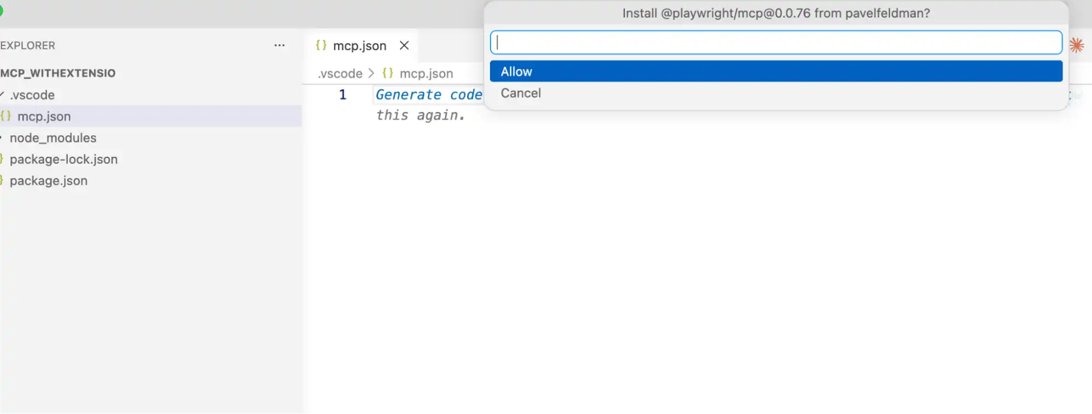
Task: Click the JSON icon beside mcp.json in Explorer
Action: click(5, 116)
